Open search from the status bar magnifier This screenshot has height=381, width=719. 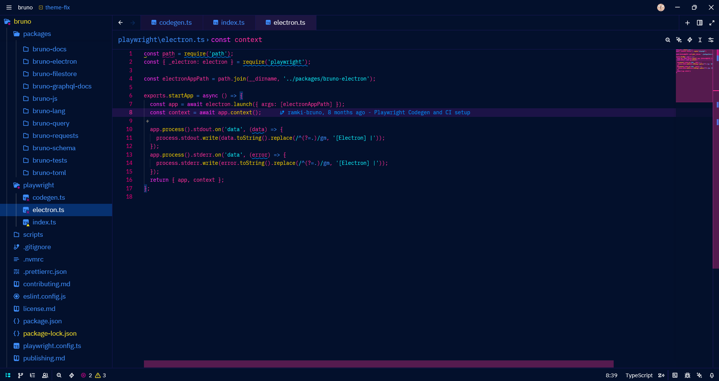click(59, 375)
